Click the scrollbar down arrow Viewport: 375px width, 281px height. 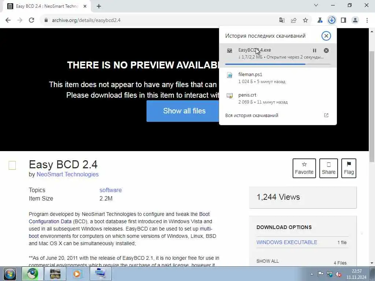(x=372, y=263)
